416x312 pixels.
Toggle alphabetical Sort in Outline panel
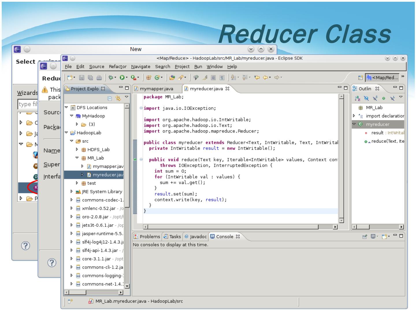click(357, 98)
